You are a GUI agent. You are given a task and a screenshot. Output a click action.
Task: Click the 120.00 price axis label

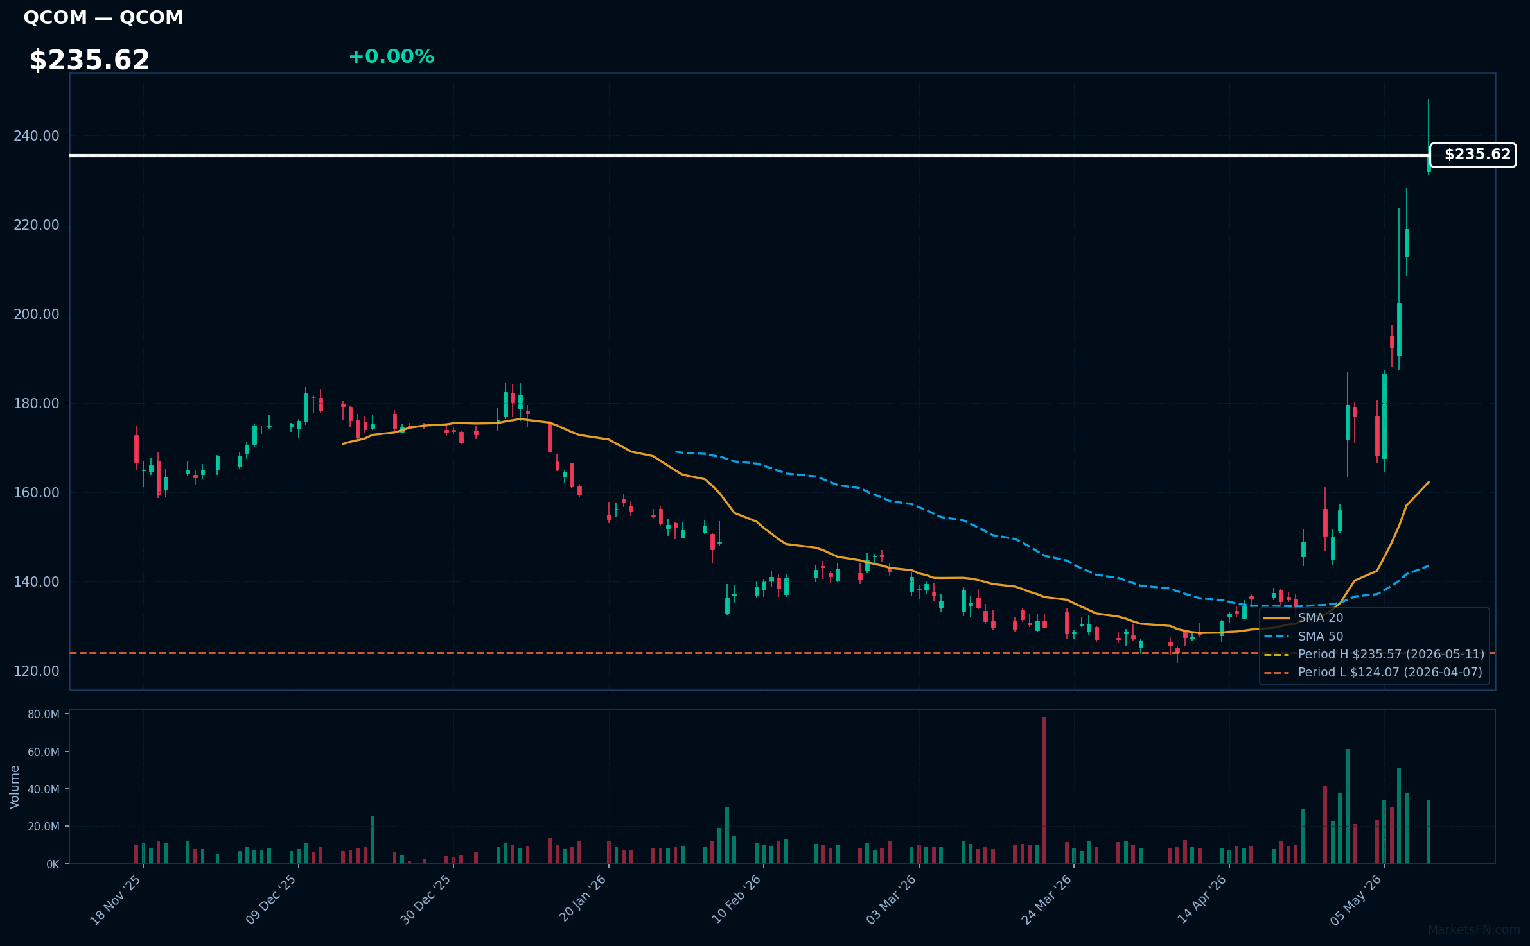tap(36, 671)
